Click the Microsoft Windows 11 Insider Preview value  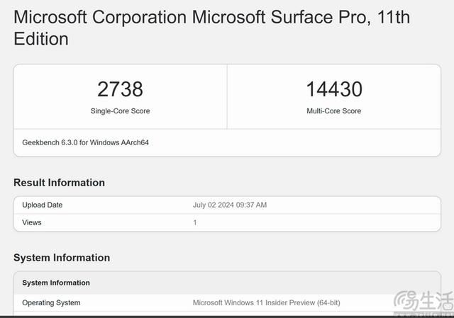(266, 303)
